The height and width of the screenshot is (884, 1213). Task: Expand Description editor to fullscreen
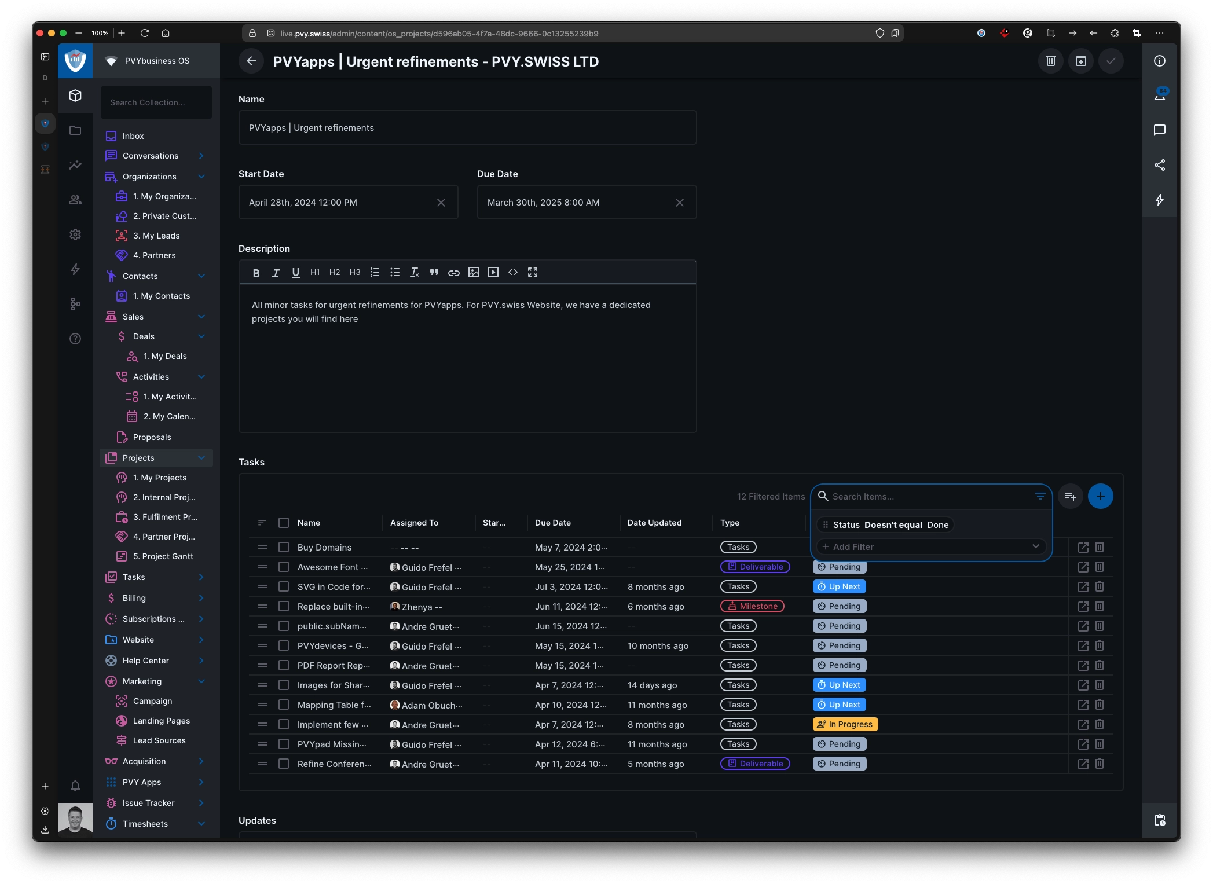[x=533, y=272]
